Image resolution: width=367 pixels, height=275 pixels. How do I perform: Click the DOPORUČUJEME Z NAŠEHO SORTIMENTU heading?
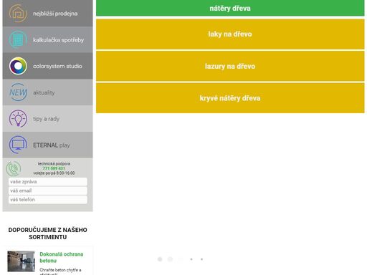pyautogui.click(x=48, y=233)
